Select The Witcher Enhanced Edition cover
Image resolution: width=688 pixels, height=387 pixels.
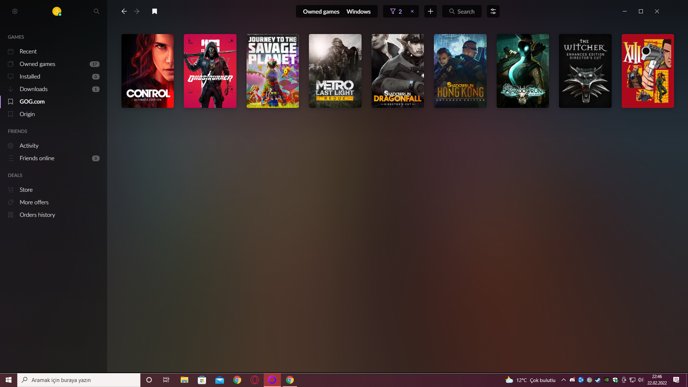(x=585, y=71)
